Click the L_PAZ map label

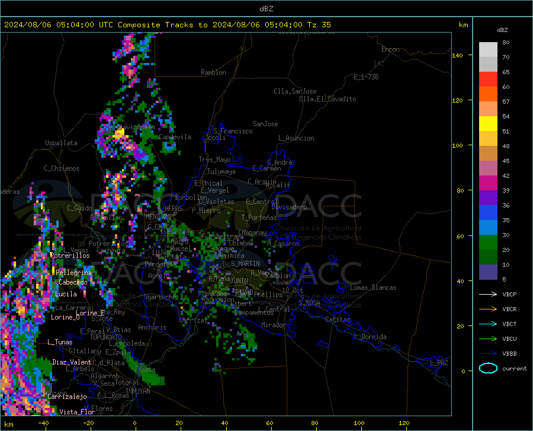pyautogui.click(x=439, y=363)
